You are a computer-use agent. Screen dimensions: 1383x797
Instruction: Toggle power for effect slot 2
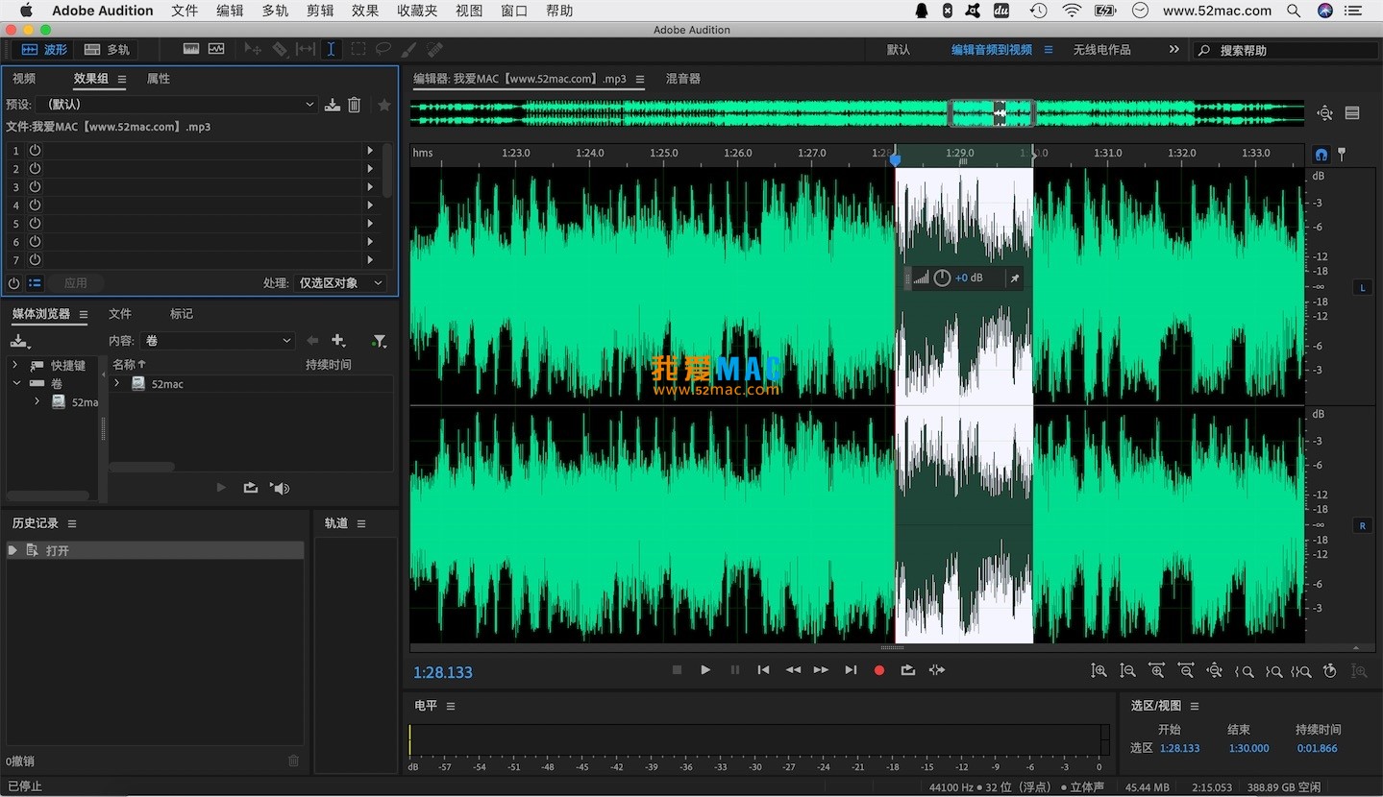coord(35,169)
